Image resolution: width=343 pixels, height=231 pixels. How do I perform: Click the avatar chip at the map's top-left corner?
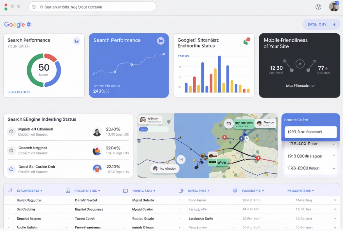pos(150,120)
